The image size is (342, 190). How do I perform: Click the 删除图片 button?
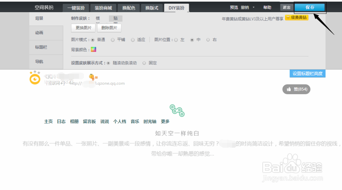pyautogui.click(x=109, y=28)
